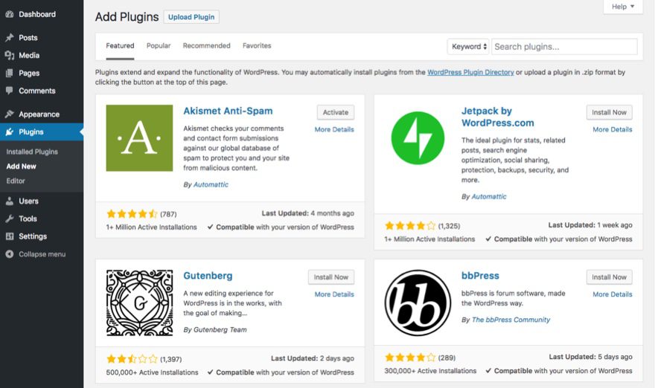The width and height of the screenshot is (655, 388).
Task: Click the Users person icon
Action: coord(9,201)
